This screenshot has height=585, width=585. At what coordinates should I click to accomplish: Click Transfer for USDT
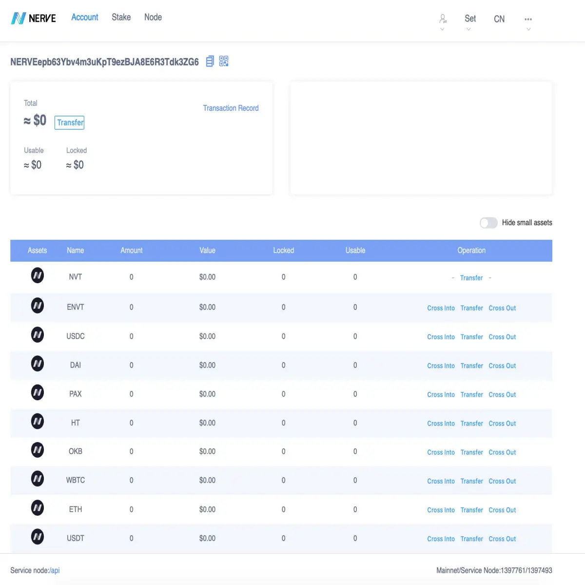(471, 539)
